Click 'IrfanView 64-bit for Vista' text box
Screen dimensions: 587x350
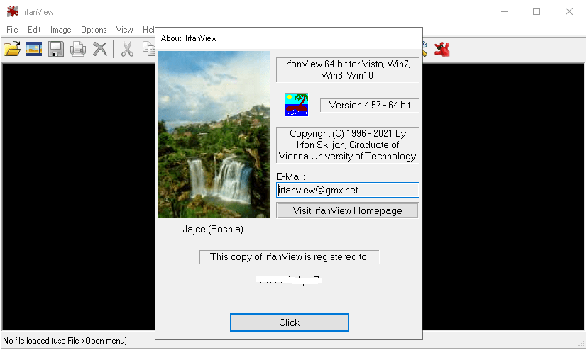pos(347,69)
